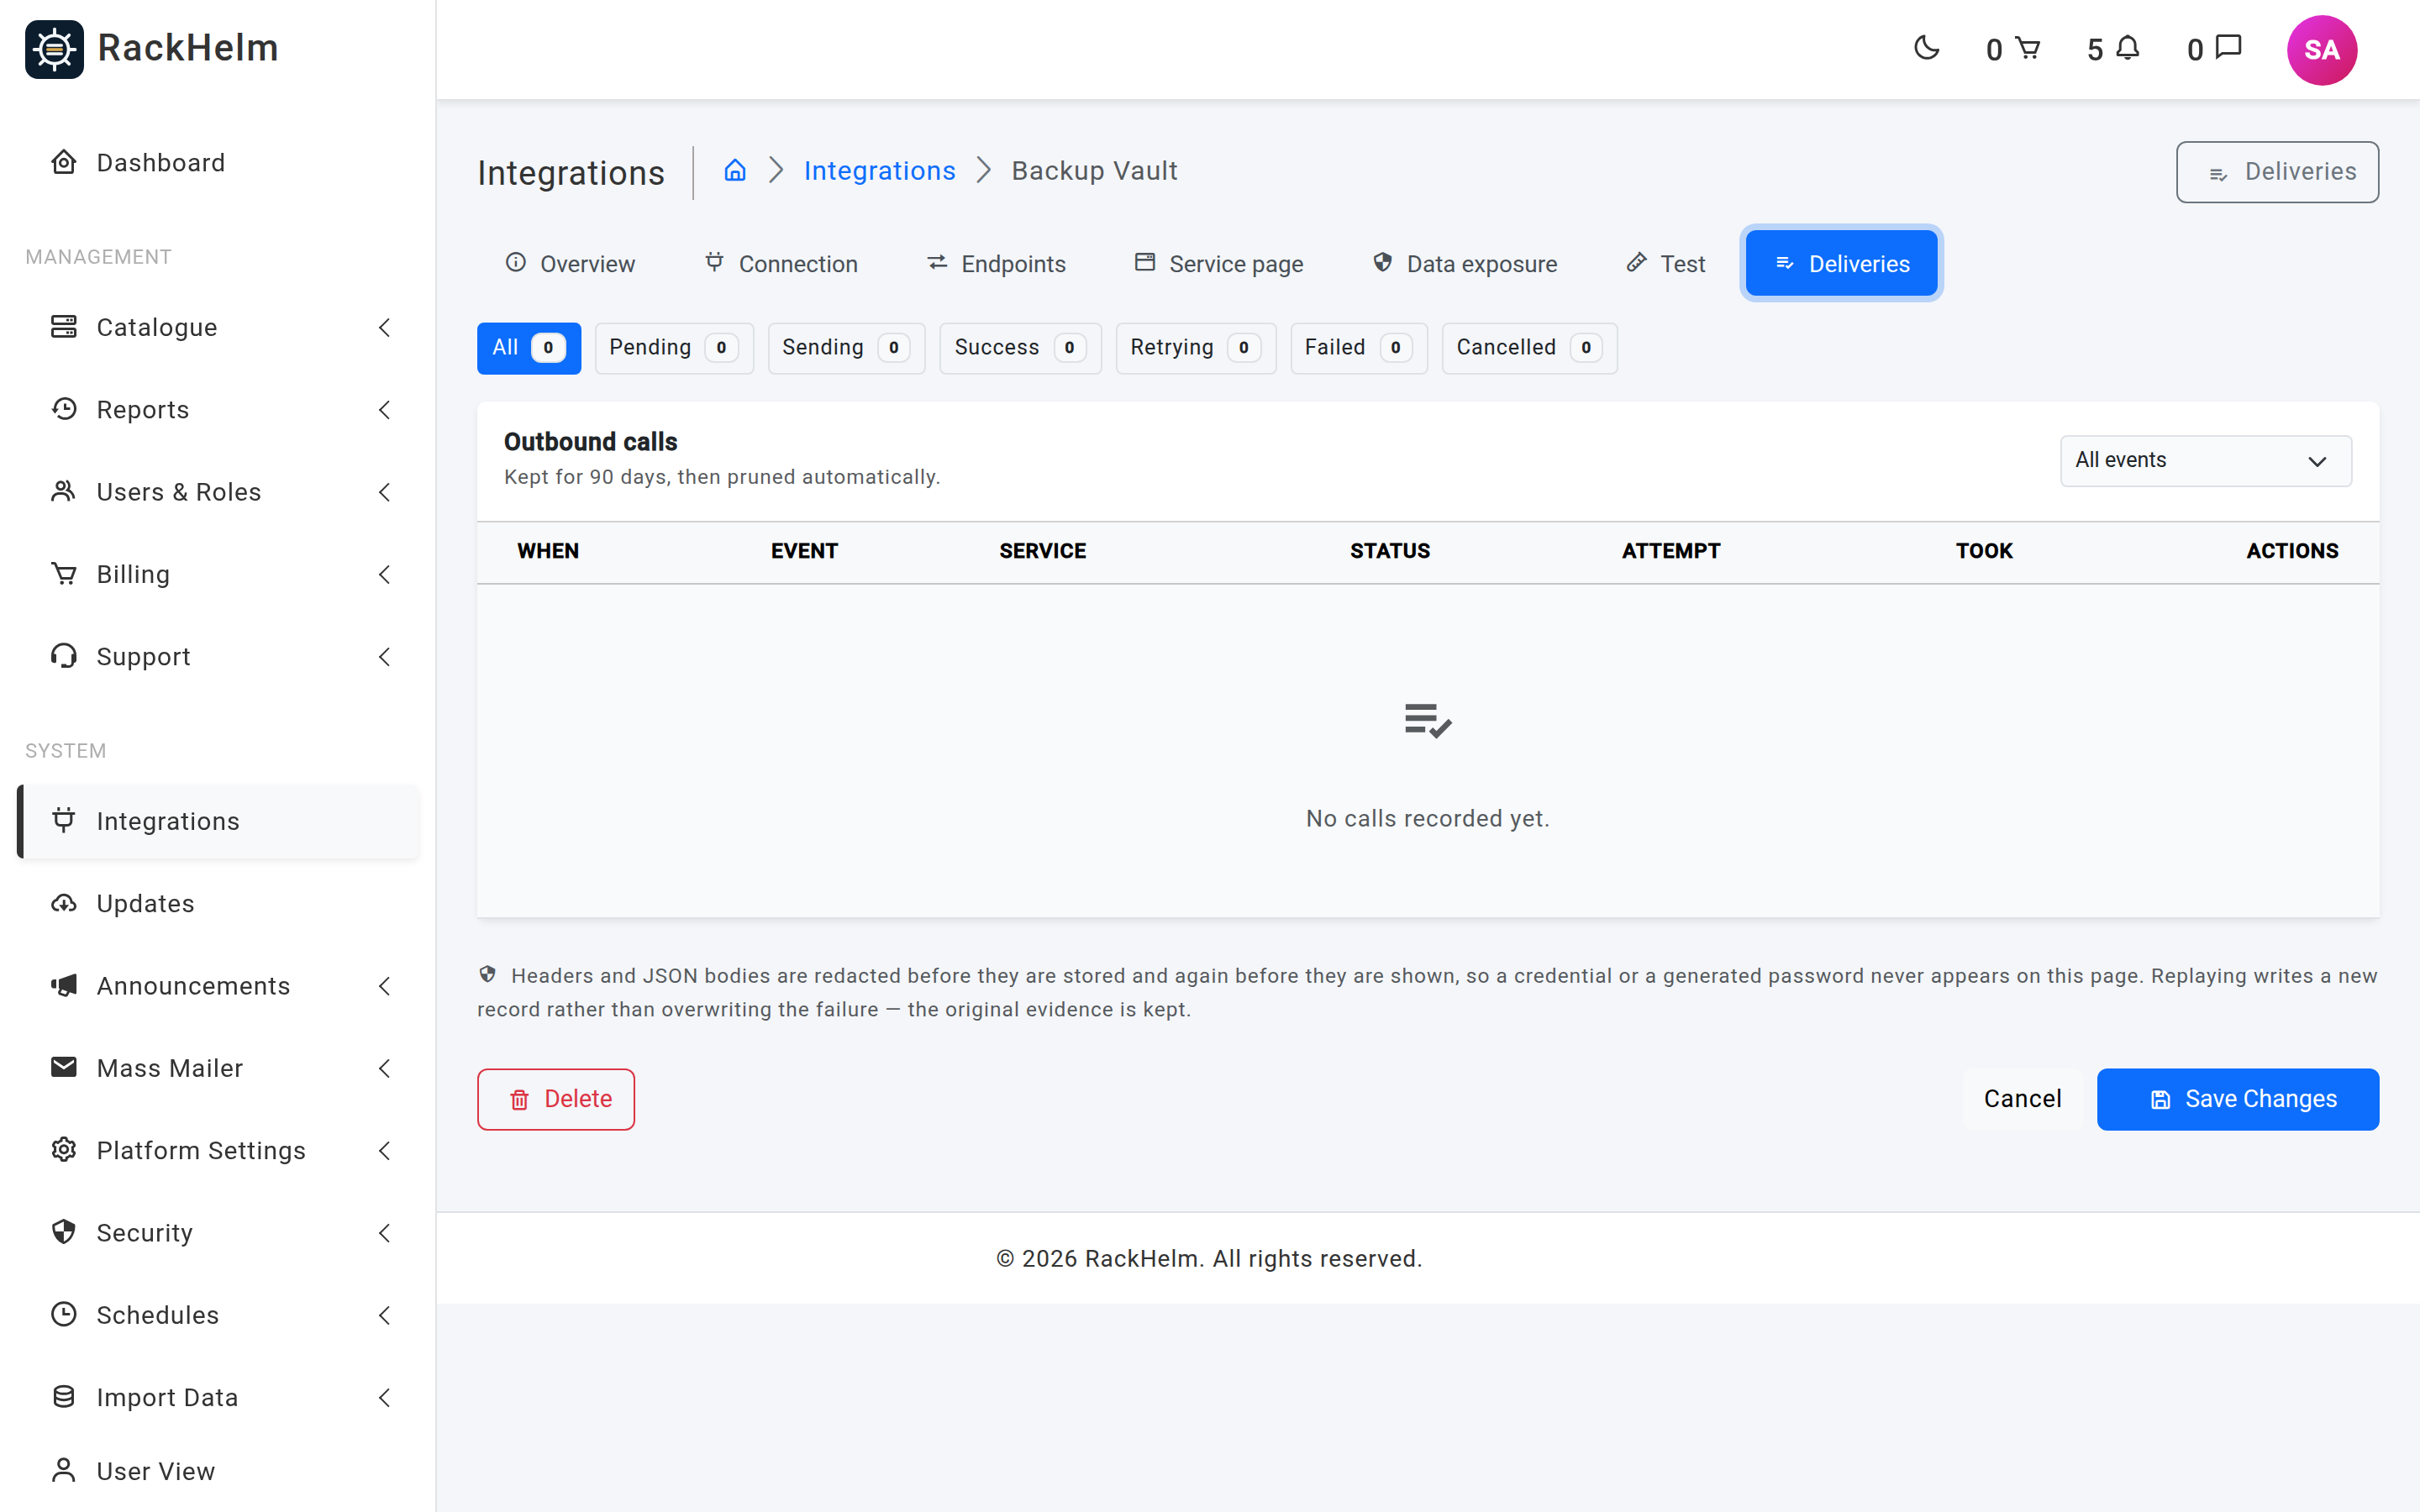The image size is (2420, 1512).
Task: Open notifications bell icon
Action: click(x=2128, y=48)
